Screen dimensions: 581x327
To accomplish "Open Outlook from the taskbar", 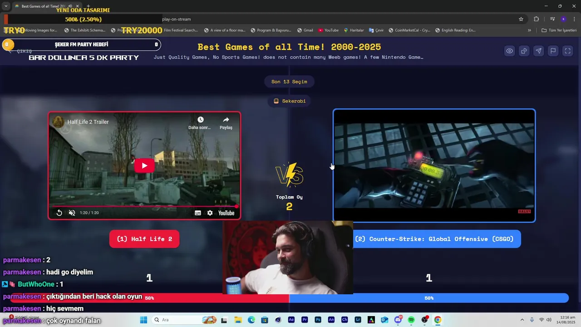I will click(x=384, y=320).
